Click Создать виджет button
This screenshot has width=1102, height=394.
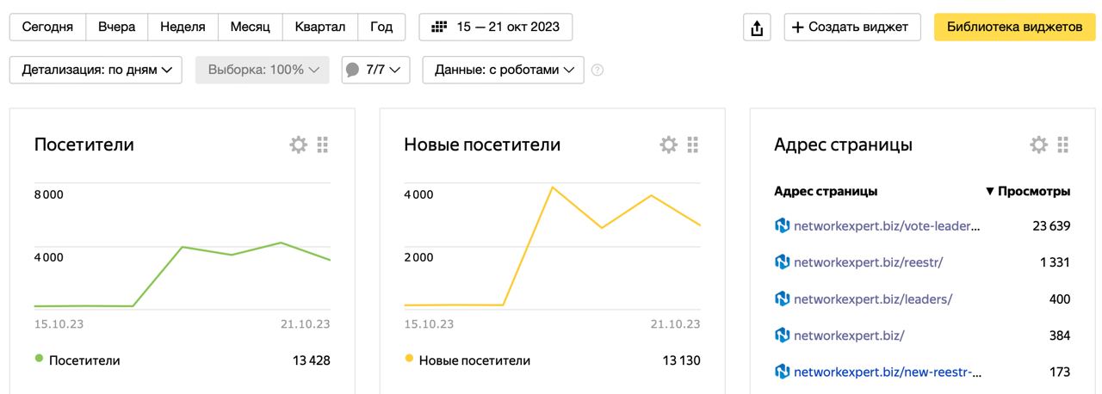[851, 27]
